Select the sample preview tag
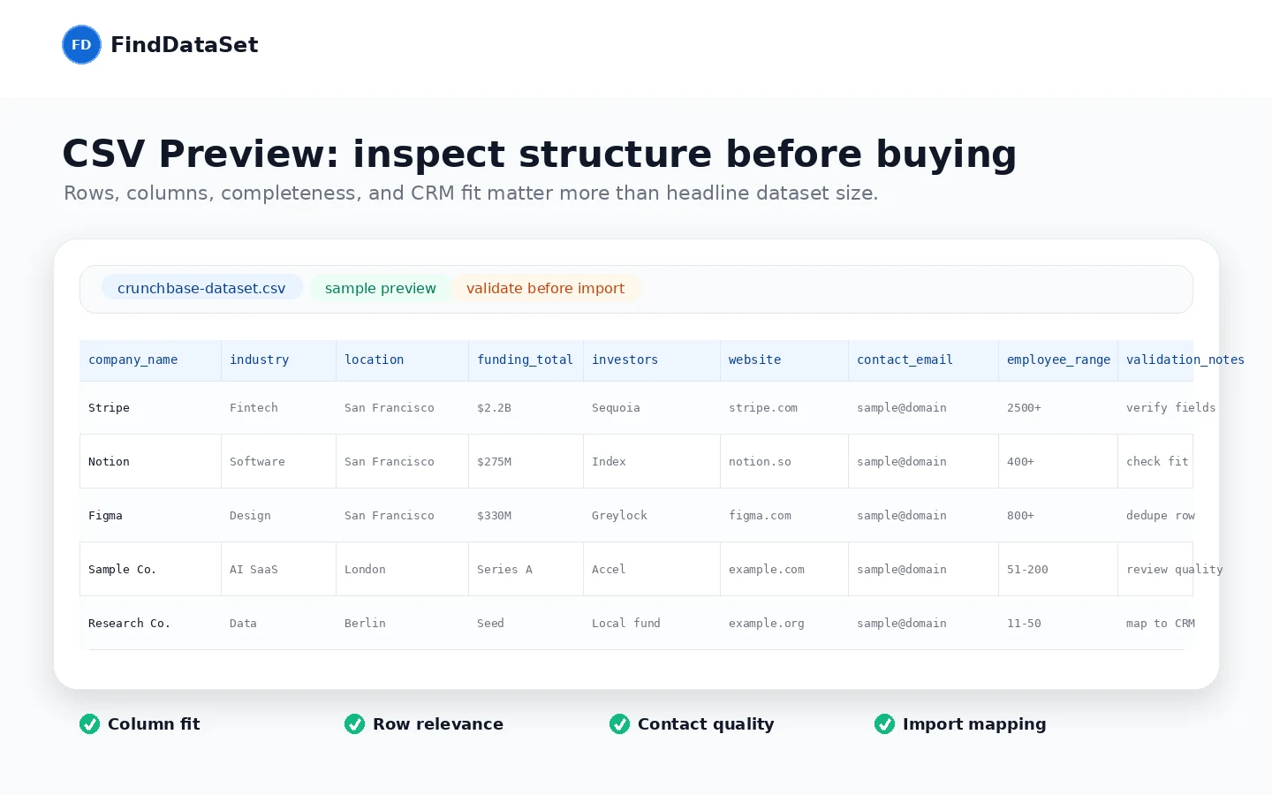Image resolution: width=1272 pixels, height=795 pixels. 381,288
